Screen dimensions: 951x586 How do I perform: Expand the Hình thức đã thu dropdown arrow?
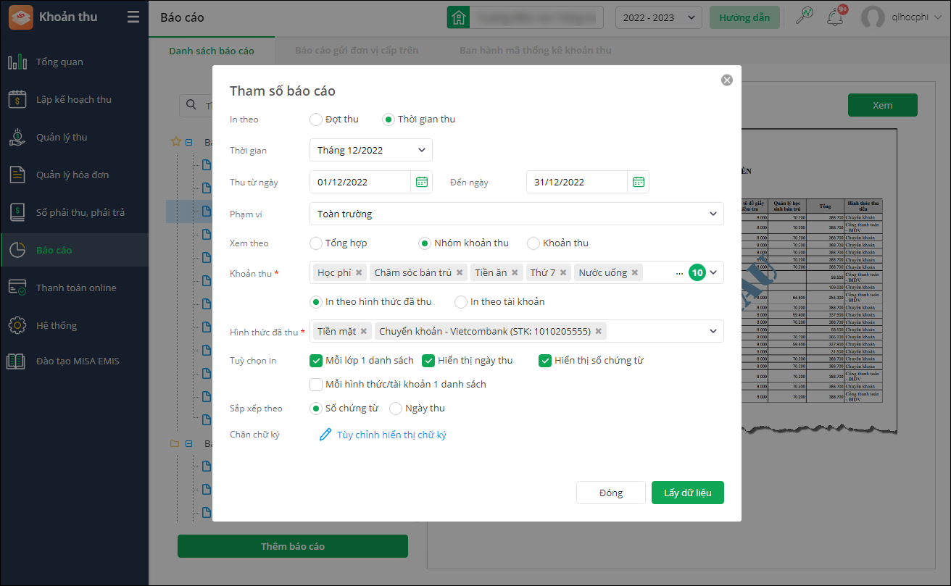click(x=713, y=332)
